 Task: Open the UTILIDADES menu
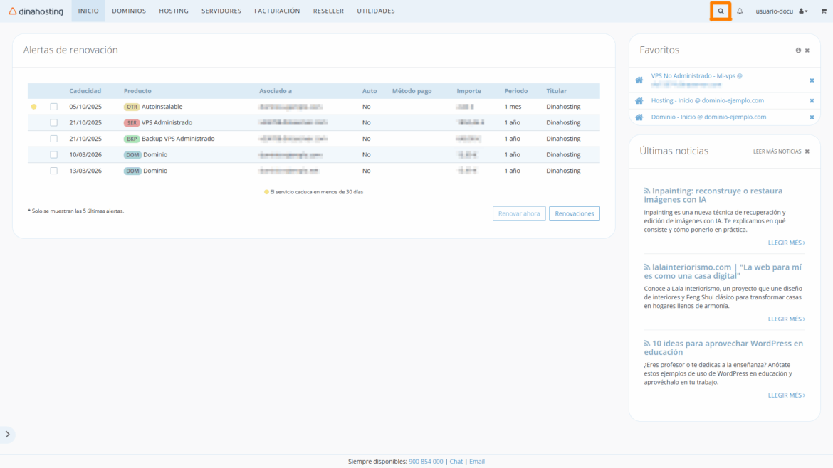[x=375, y=11]
